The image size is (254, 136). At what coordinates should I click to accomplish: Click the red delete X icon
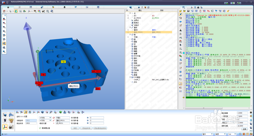(208, 11)
